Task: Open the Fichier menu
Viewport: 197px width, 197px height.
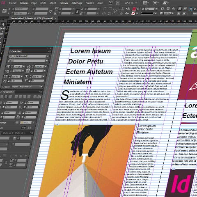Action: click(13, 3)
